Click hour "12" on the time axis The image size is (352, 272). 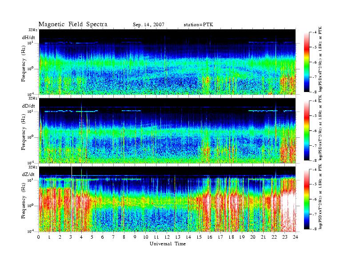(167, 237)
